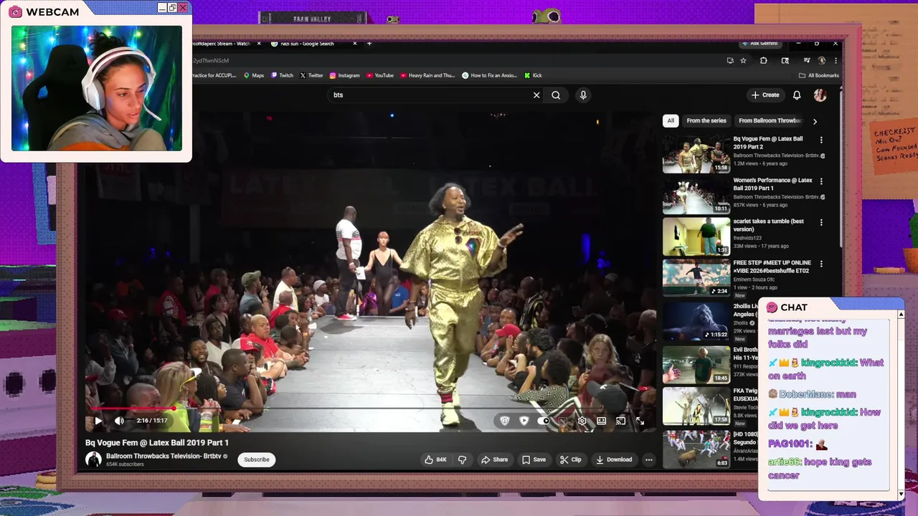Dislike the video with thumbs down
The width and height of the screenshot is (918, 516).
[463, 459]
